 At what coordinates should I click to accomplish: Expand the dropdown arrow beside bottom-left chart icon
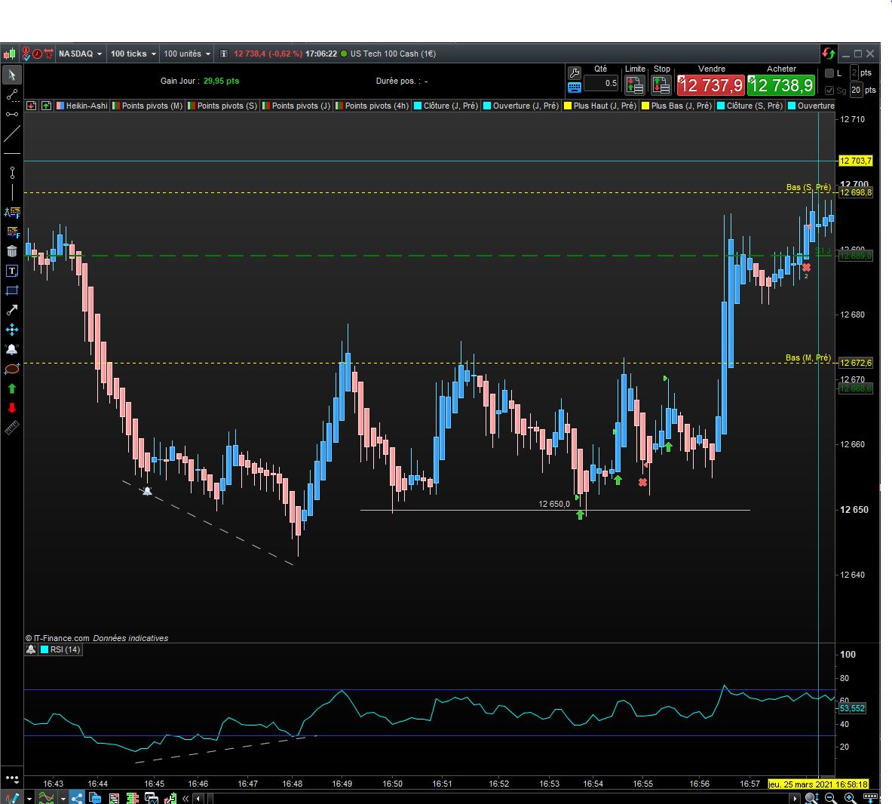(x=29, y=798)
